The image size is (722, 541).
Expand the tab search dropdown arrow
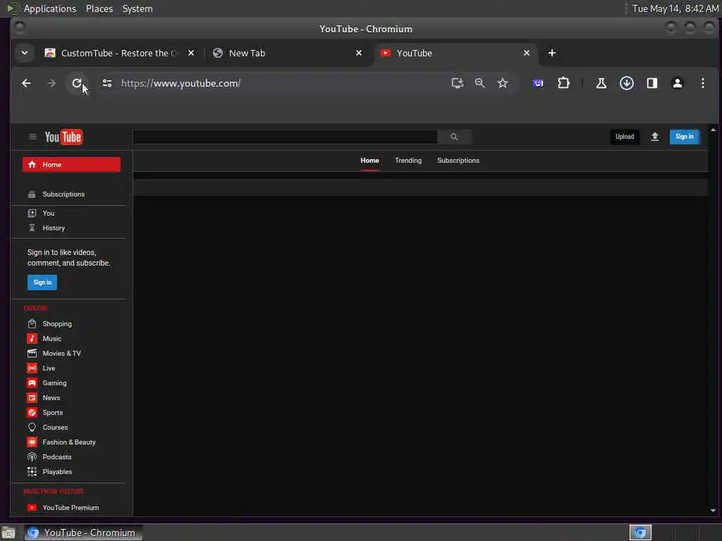coord(25,53)
